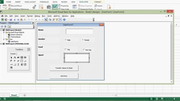The image size is (180, 101).
Task: Run Sub/UserForm with the play icon
Action: (x=36, y=20)
